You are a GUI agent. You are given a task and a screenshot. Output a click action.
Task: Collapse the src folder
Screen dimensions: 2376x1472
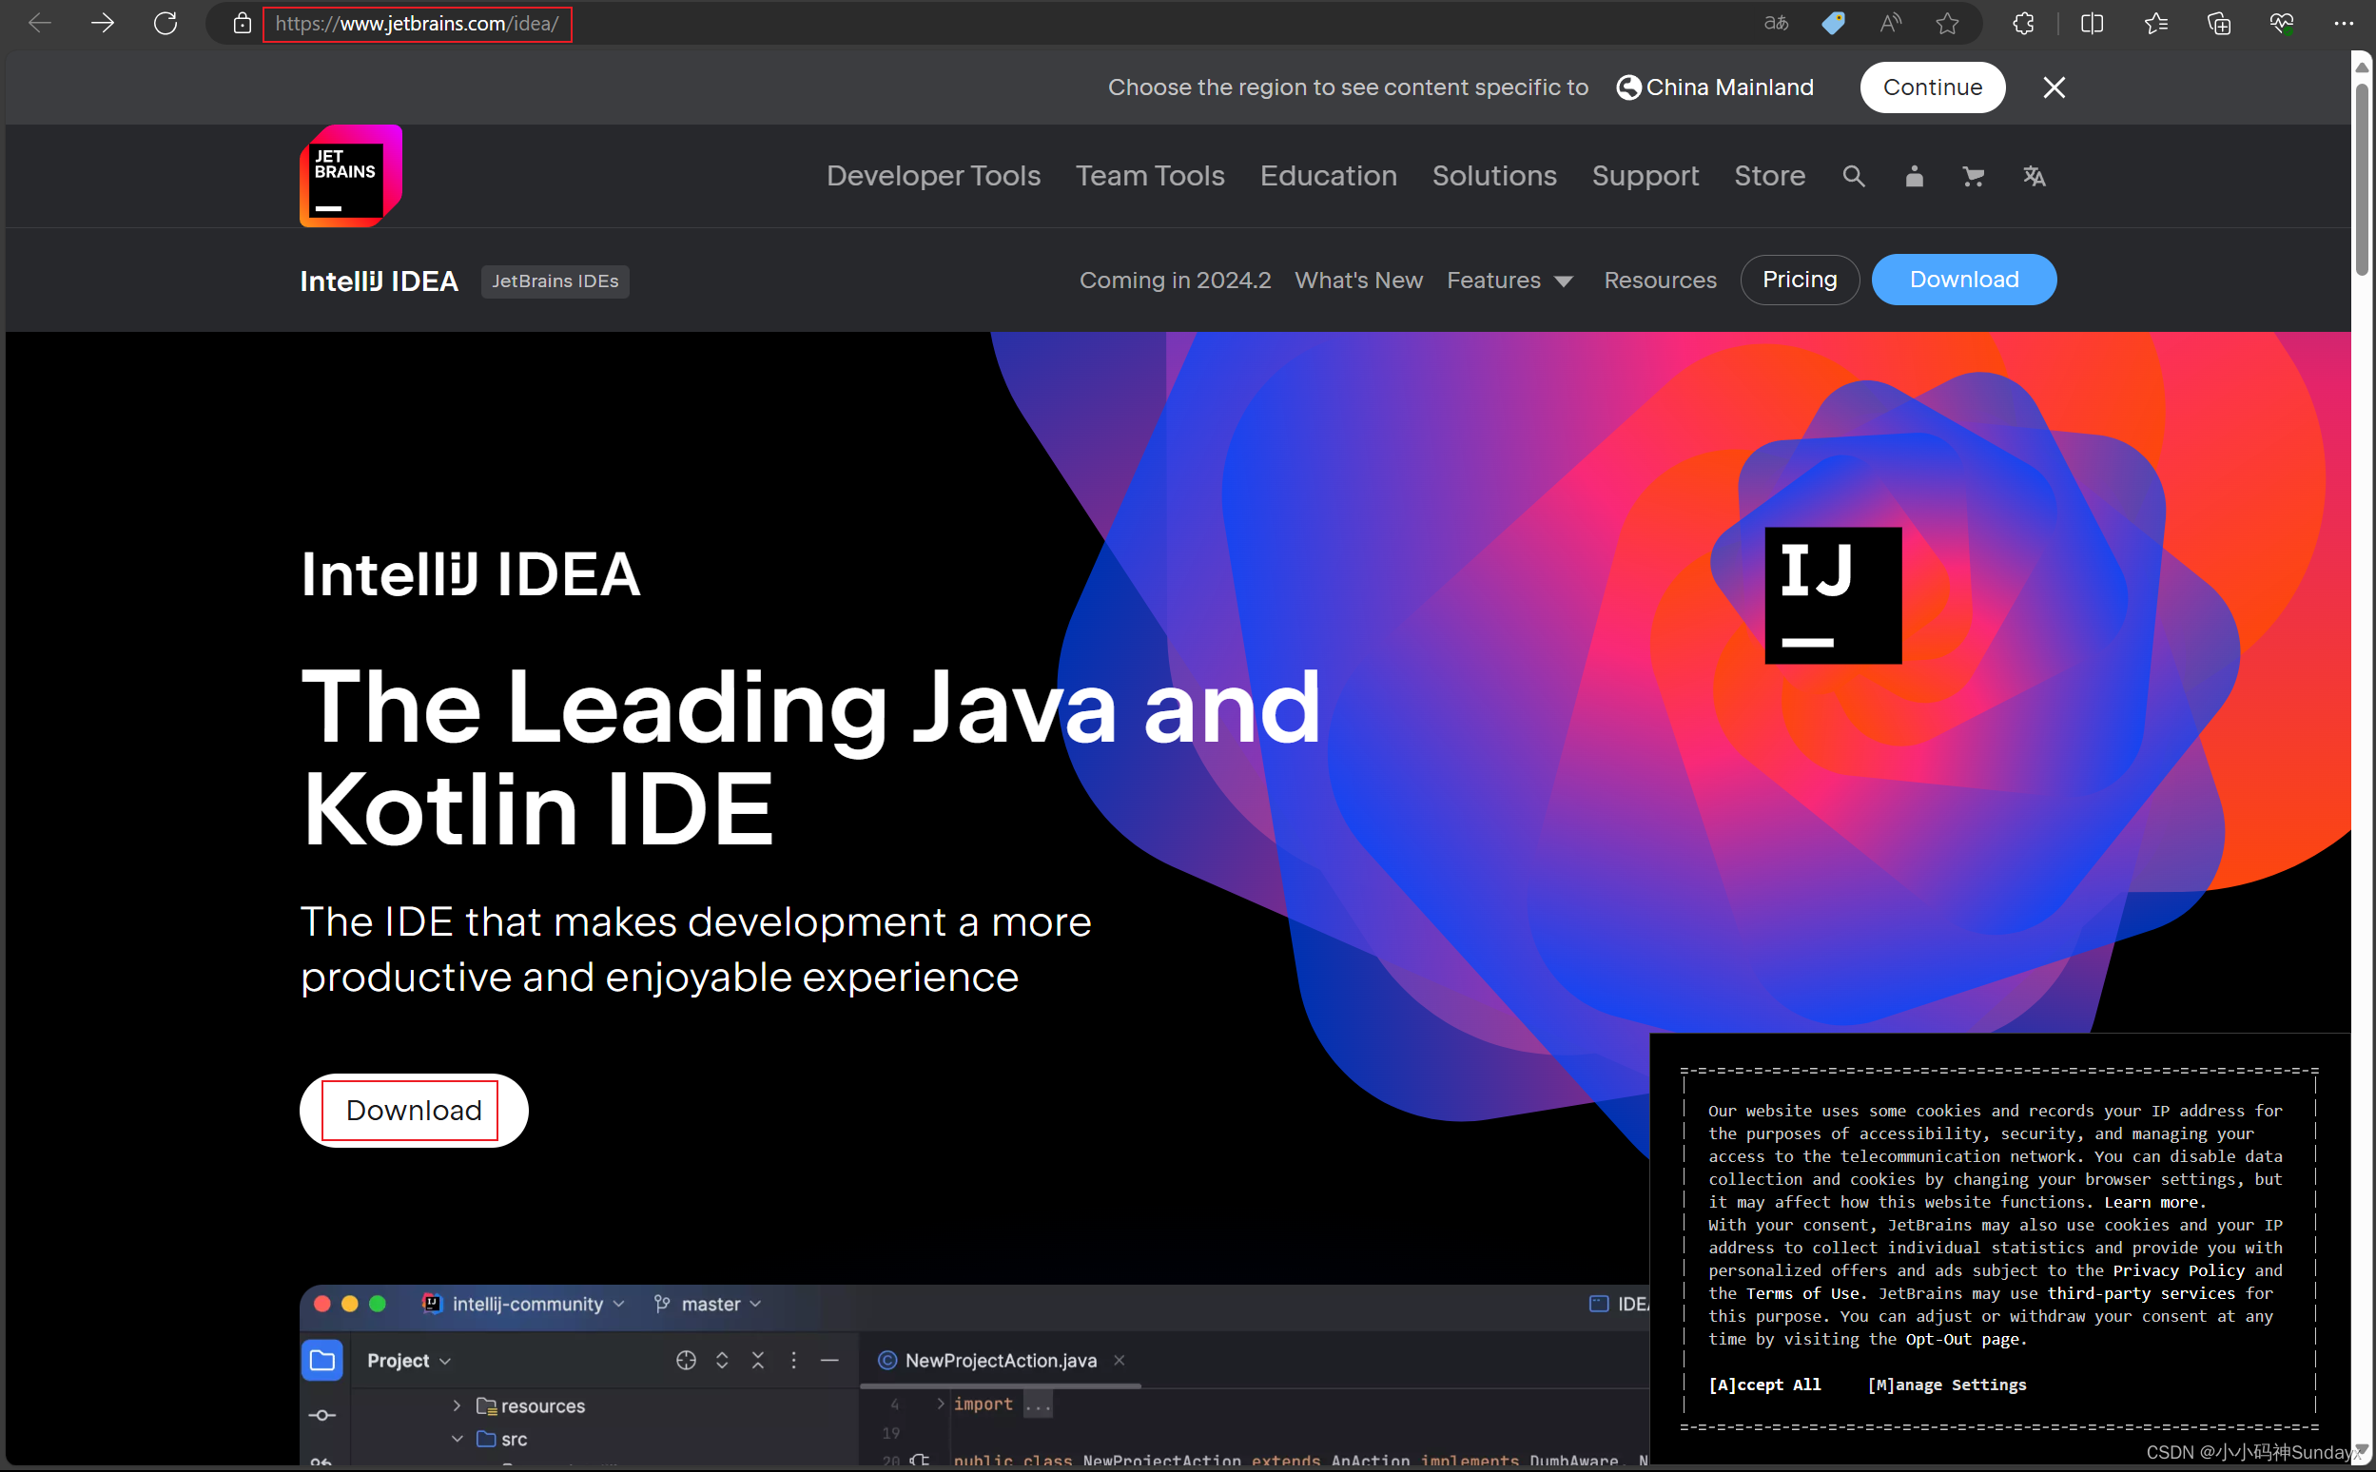click(457, 1438)
